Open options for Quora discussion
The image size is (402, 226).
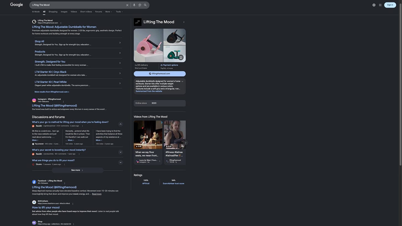click(65, 164)
